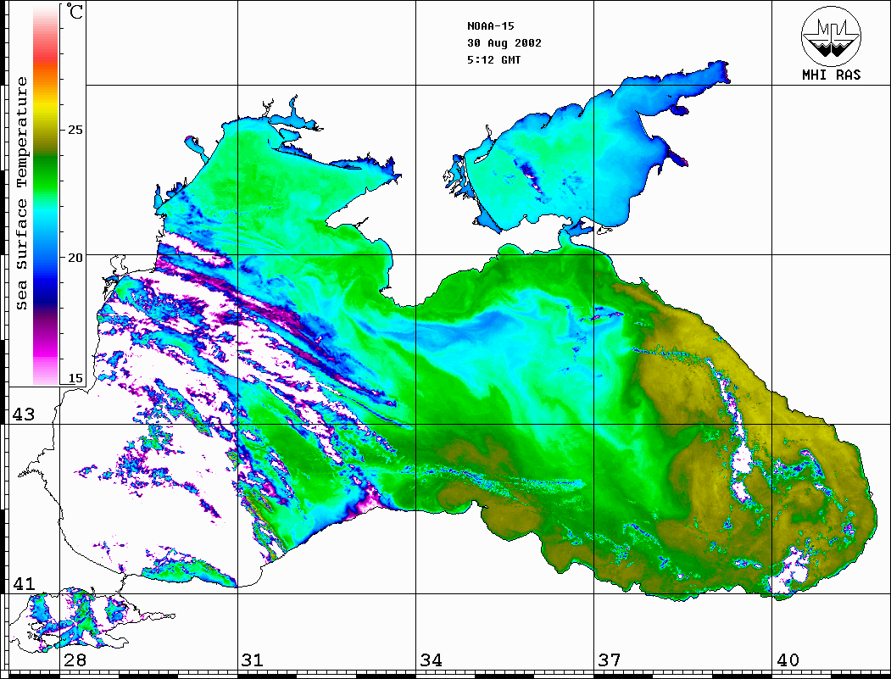Click longitude label '34'
Screen dimensions: 891x679
pyautogui.click(x=431, y=660)
